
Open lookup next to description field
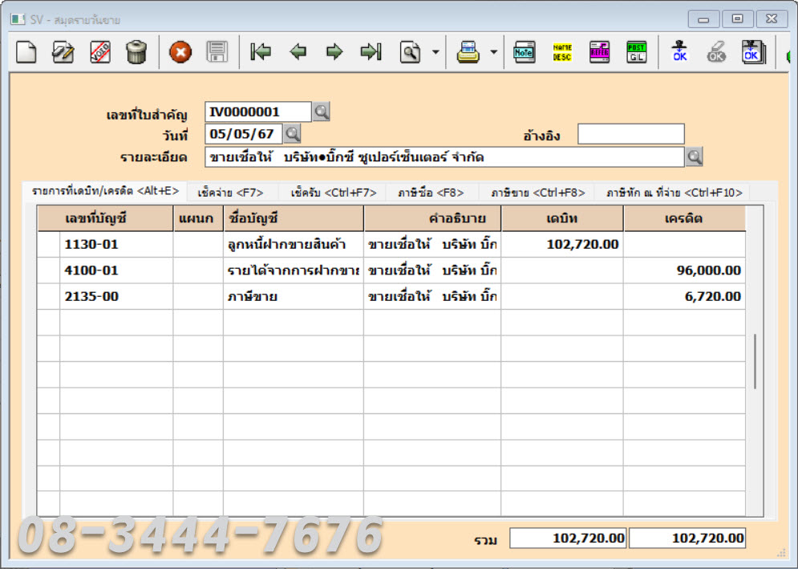click(695, 156)
